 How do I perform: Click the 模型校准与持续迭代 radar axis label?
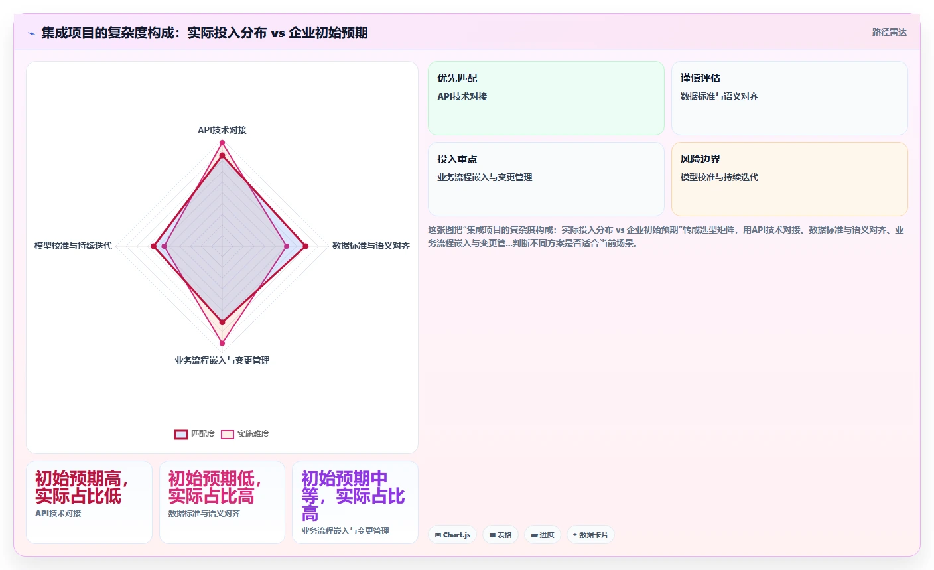(73, 246)
